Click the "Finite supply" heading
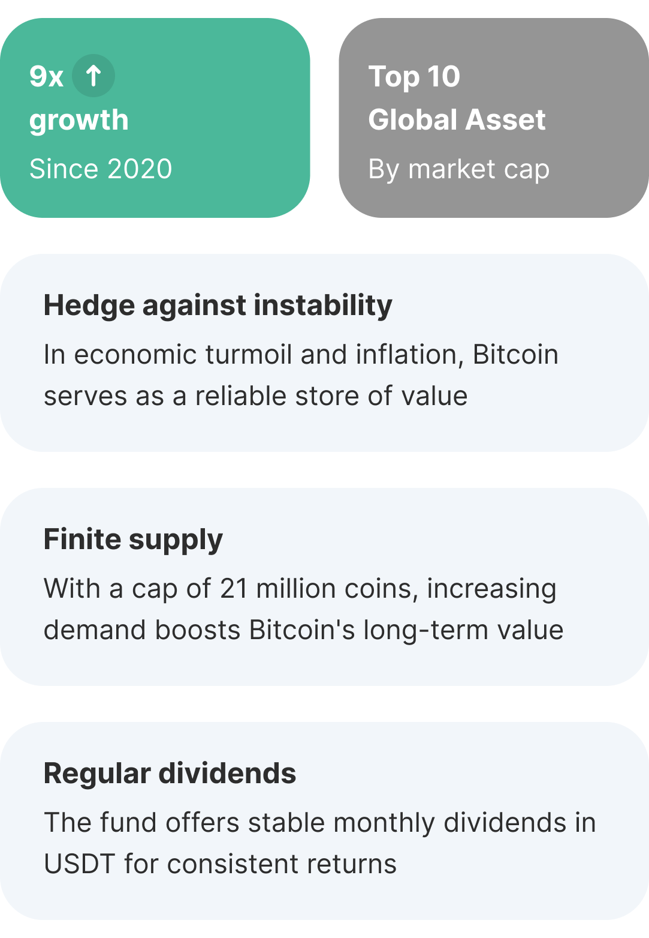The height and width of the screenshot is (938, 649). point(133,540)
